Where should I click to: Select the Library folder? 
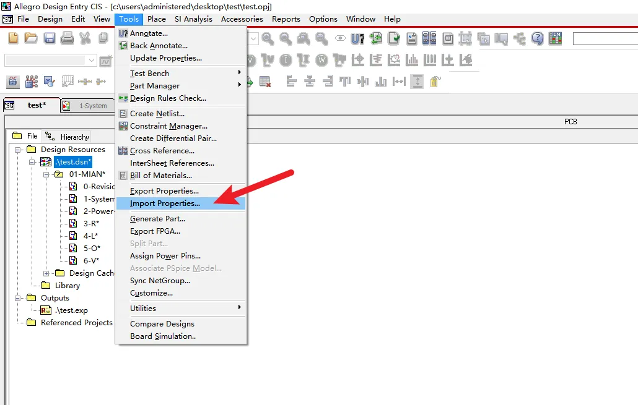click(x=68, y=286)
